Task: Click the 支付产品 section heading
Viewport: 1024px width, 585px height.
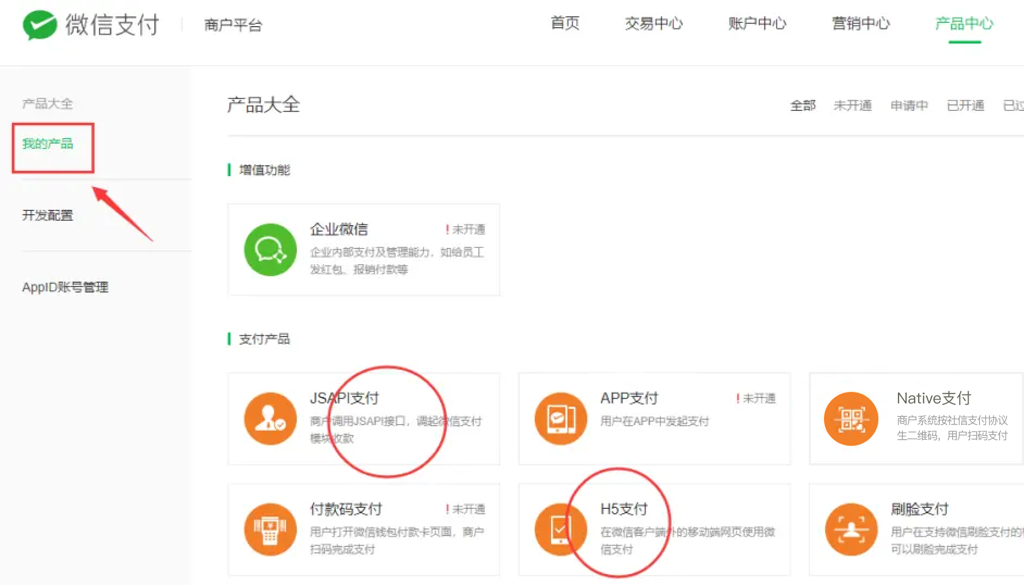Action: [x=265, y=339]
